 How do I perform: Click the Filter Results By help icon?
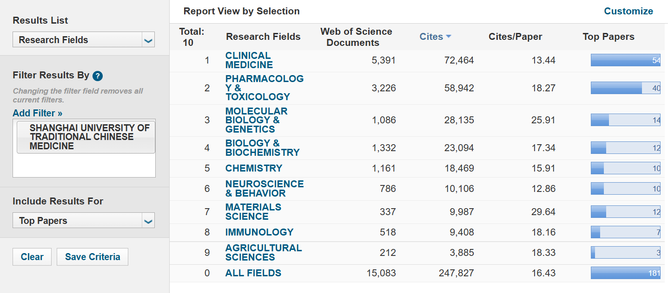(x=98, y=76)
